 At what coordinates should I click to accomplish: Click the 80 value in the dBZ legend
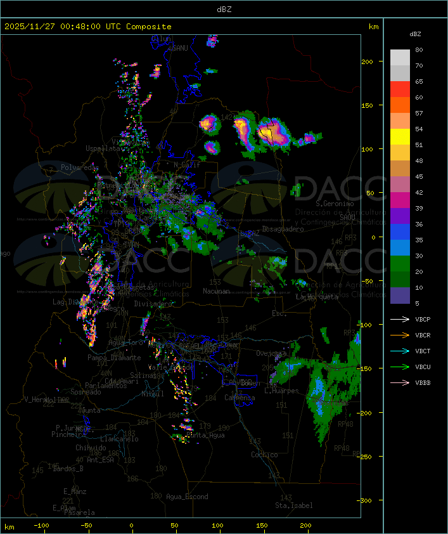[x=419, y=50]
